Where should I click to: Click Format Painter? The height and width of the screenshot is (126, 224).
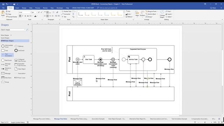12,17
